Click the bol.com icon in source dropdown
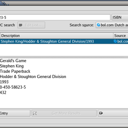This screenshot has height=128, width=128. 99,25
